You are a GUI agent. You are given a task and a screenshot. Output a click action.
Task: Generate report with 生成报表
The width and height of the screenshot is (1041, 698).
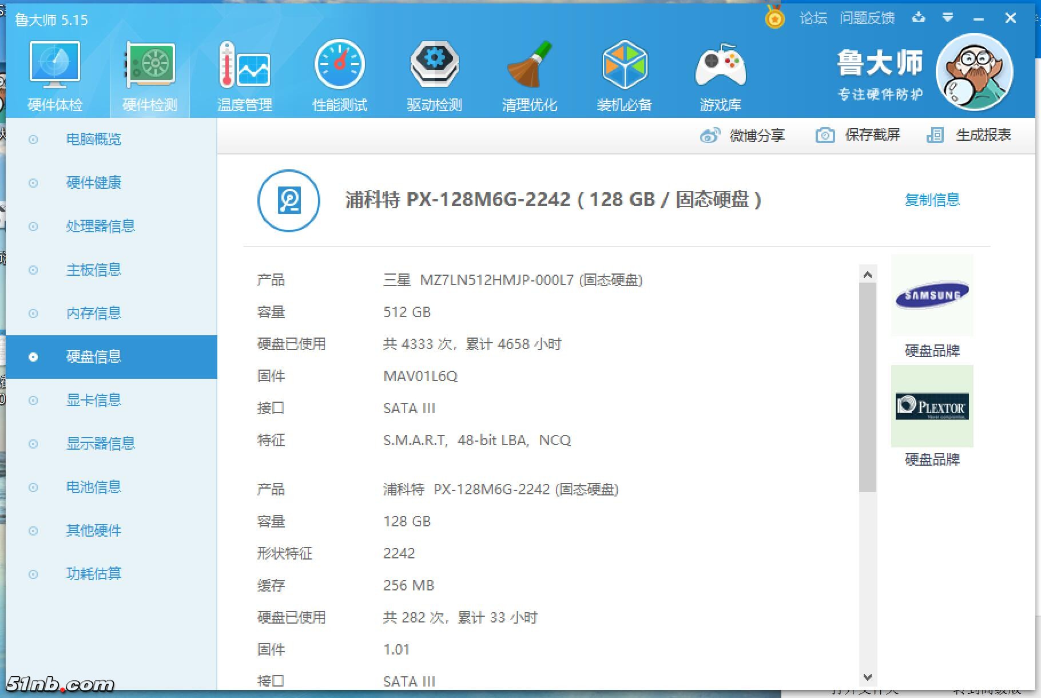pos(969,135)
